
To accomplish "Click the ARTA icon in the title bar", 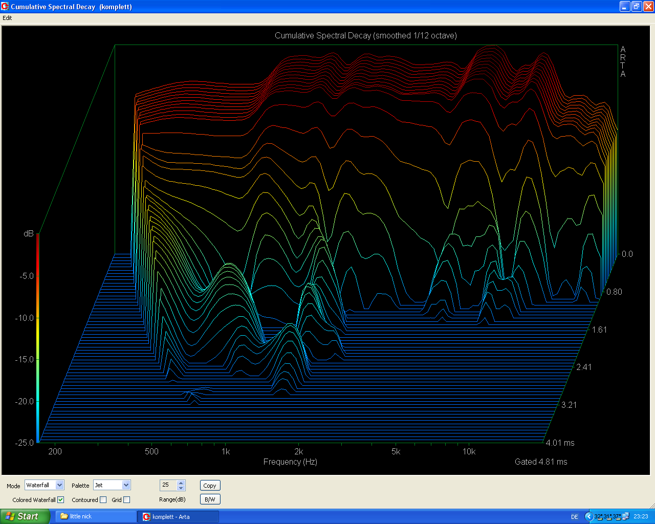I will point(5,7).
